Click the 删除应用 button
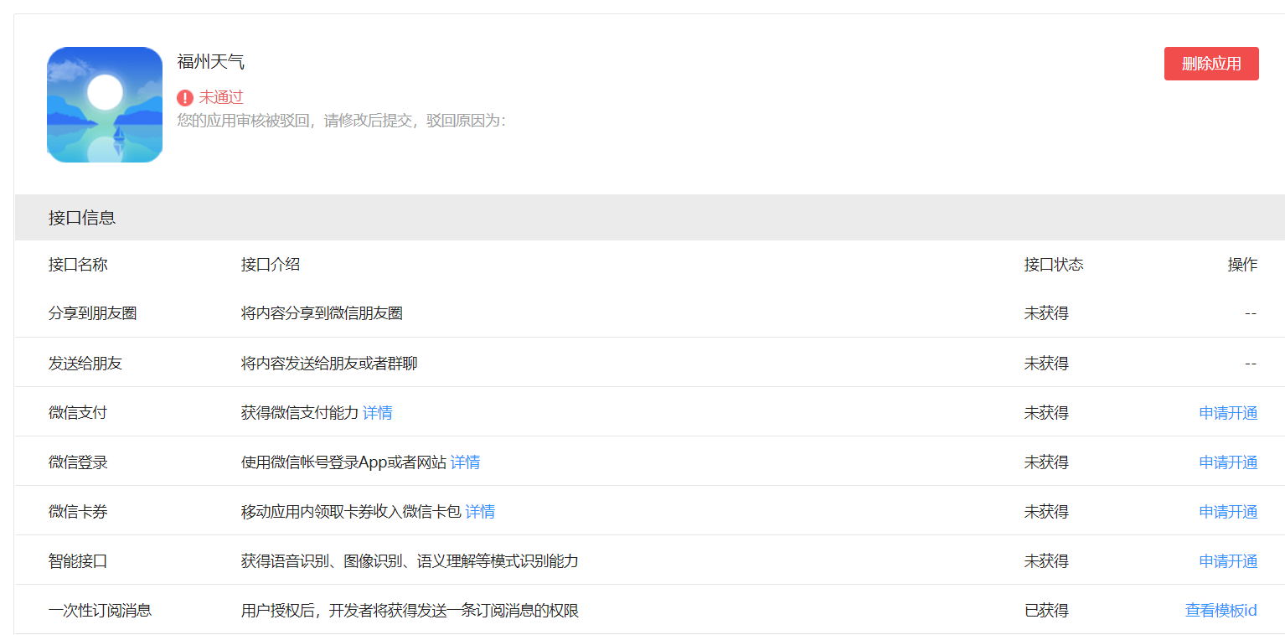Screen dimensions: 1285x635 (1211, 64)
